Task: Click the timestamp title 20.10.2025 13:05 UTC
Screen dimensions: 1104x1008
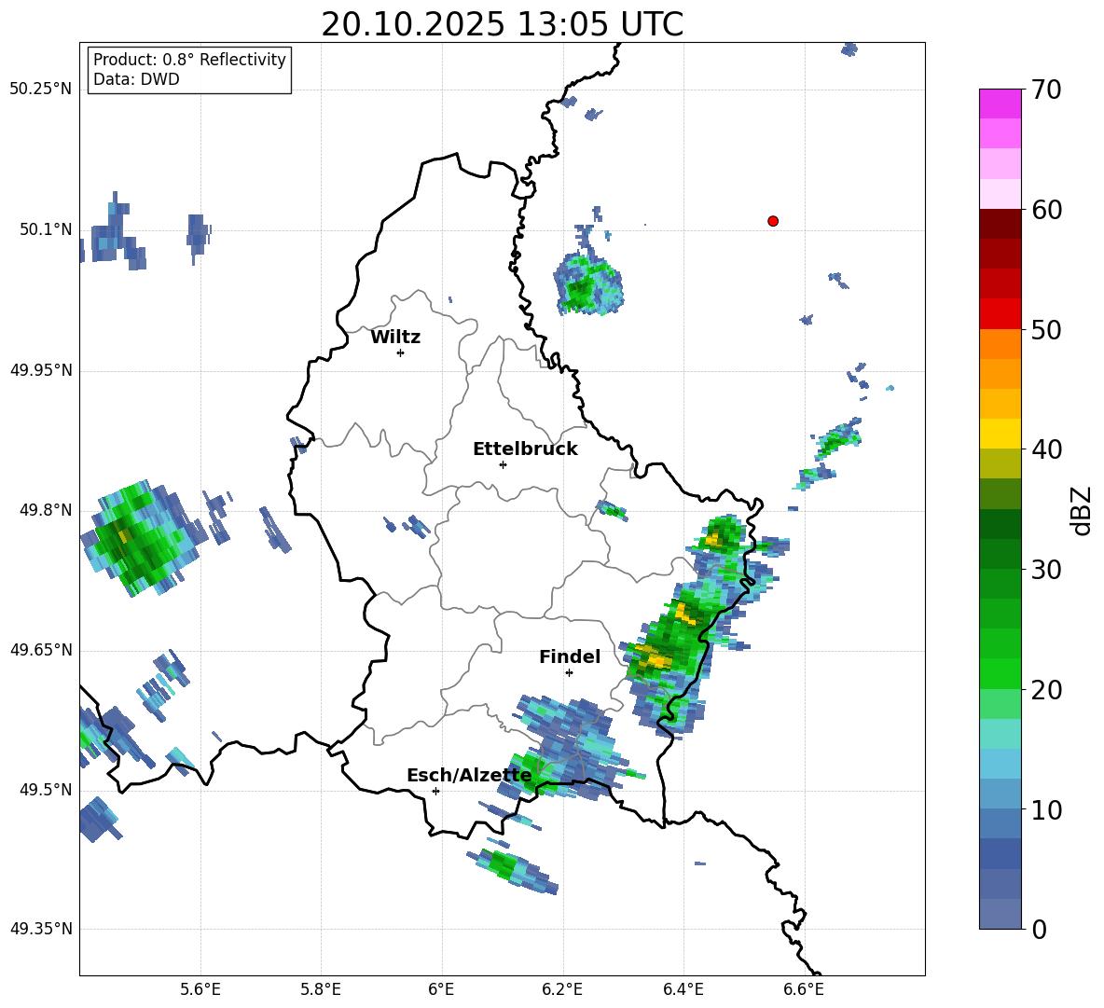Action: coord(502,24)
